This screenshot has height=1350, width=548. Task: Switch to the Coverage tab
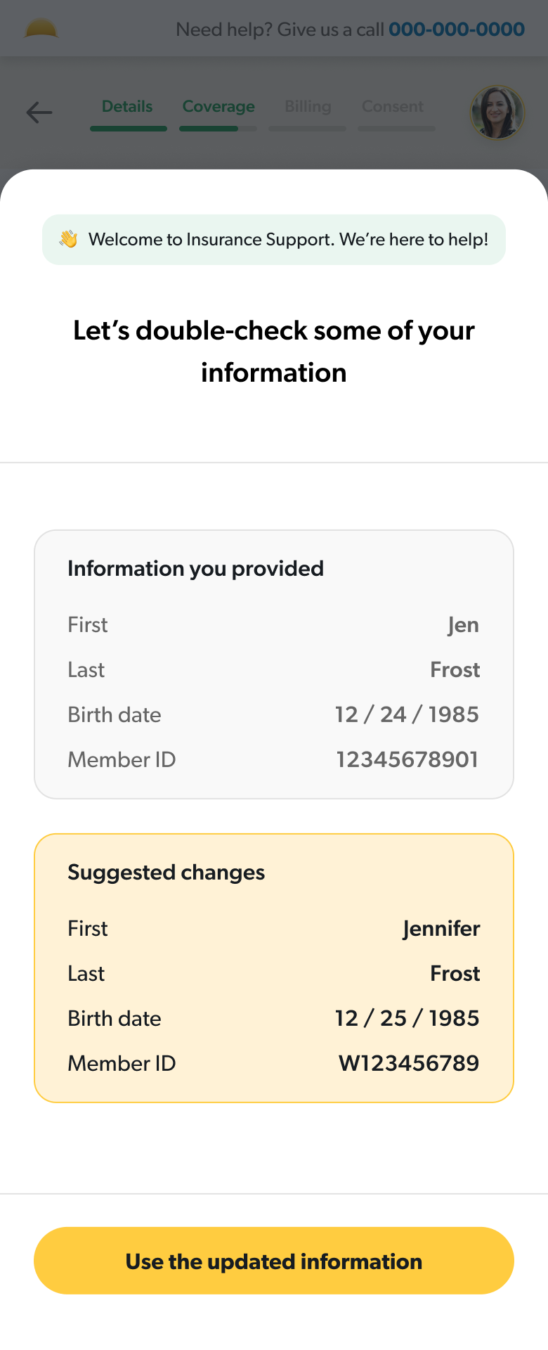pos(218,106)
